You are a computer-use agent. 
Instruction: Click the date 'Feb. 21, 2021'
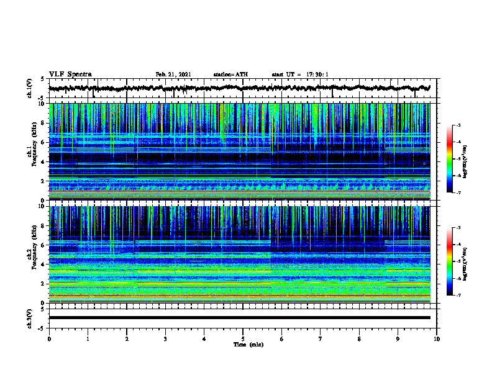pyautogui.click(x=173, y=75)
